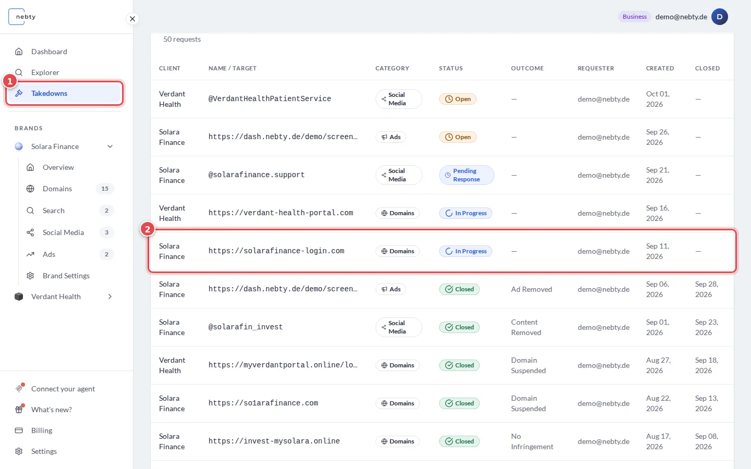Open Settings gear icon at sidebar bottom
751x469 pixels.
click(19, 451)
